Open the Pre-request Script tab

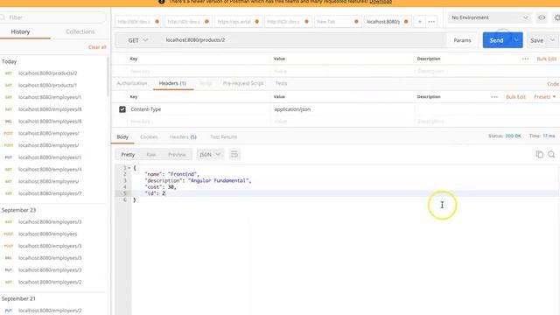(x=243, y=83)
